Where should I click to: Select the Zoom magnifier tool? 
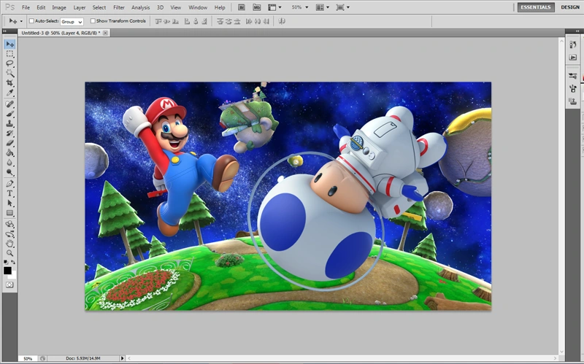coord(10,252)
